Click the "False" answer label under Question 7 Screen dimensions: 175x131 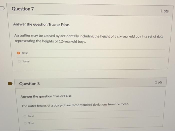tap(26, 61)
